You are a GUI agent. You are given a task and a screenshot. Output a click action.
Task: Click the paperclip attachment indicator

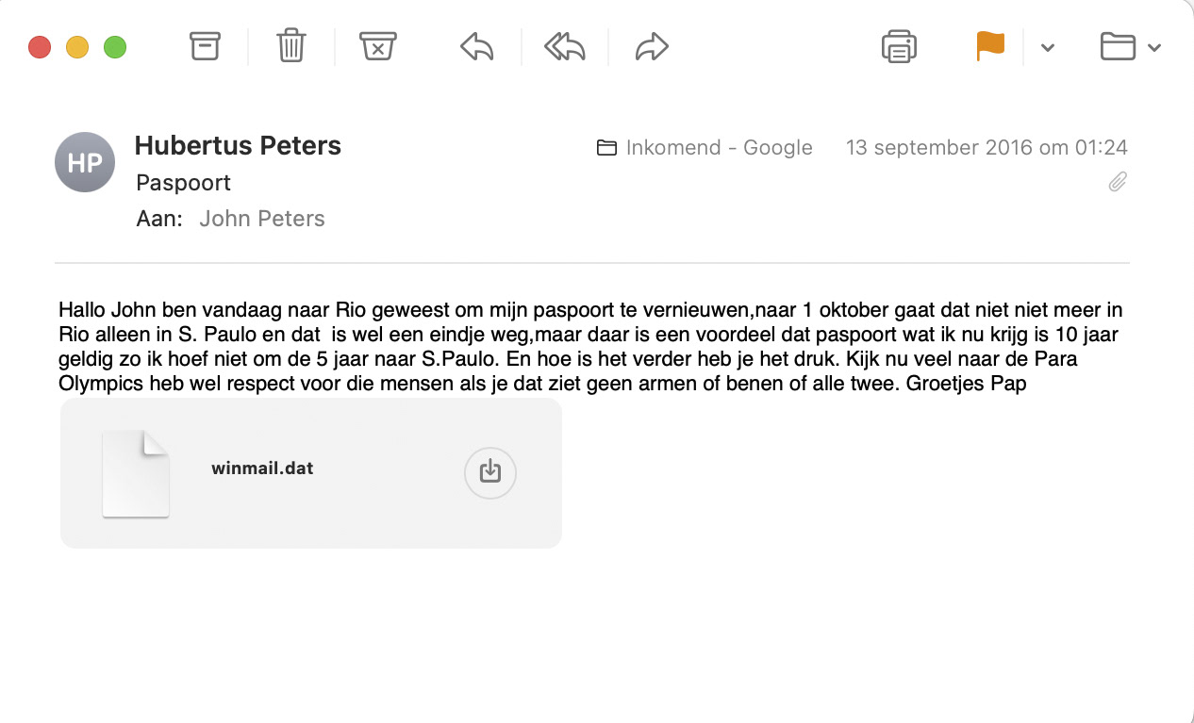(x=1118, y=181)
